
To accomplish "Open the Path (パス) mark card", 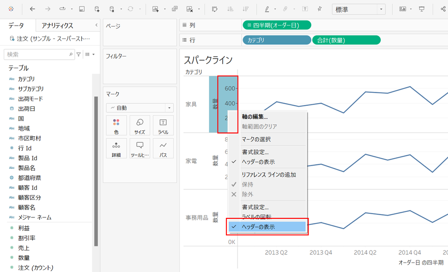I will (163, 148).
